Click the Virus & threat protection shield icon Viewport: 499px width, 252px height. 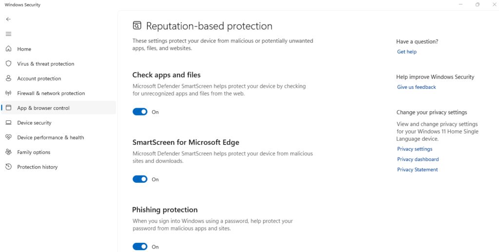[8, 64]
